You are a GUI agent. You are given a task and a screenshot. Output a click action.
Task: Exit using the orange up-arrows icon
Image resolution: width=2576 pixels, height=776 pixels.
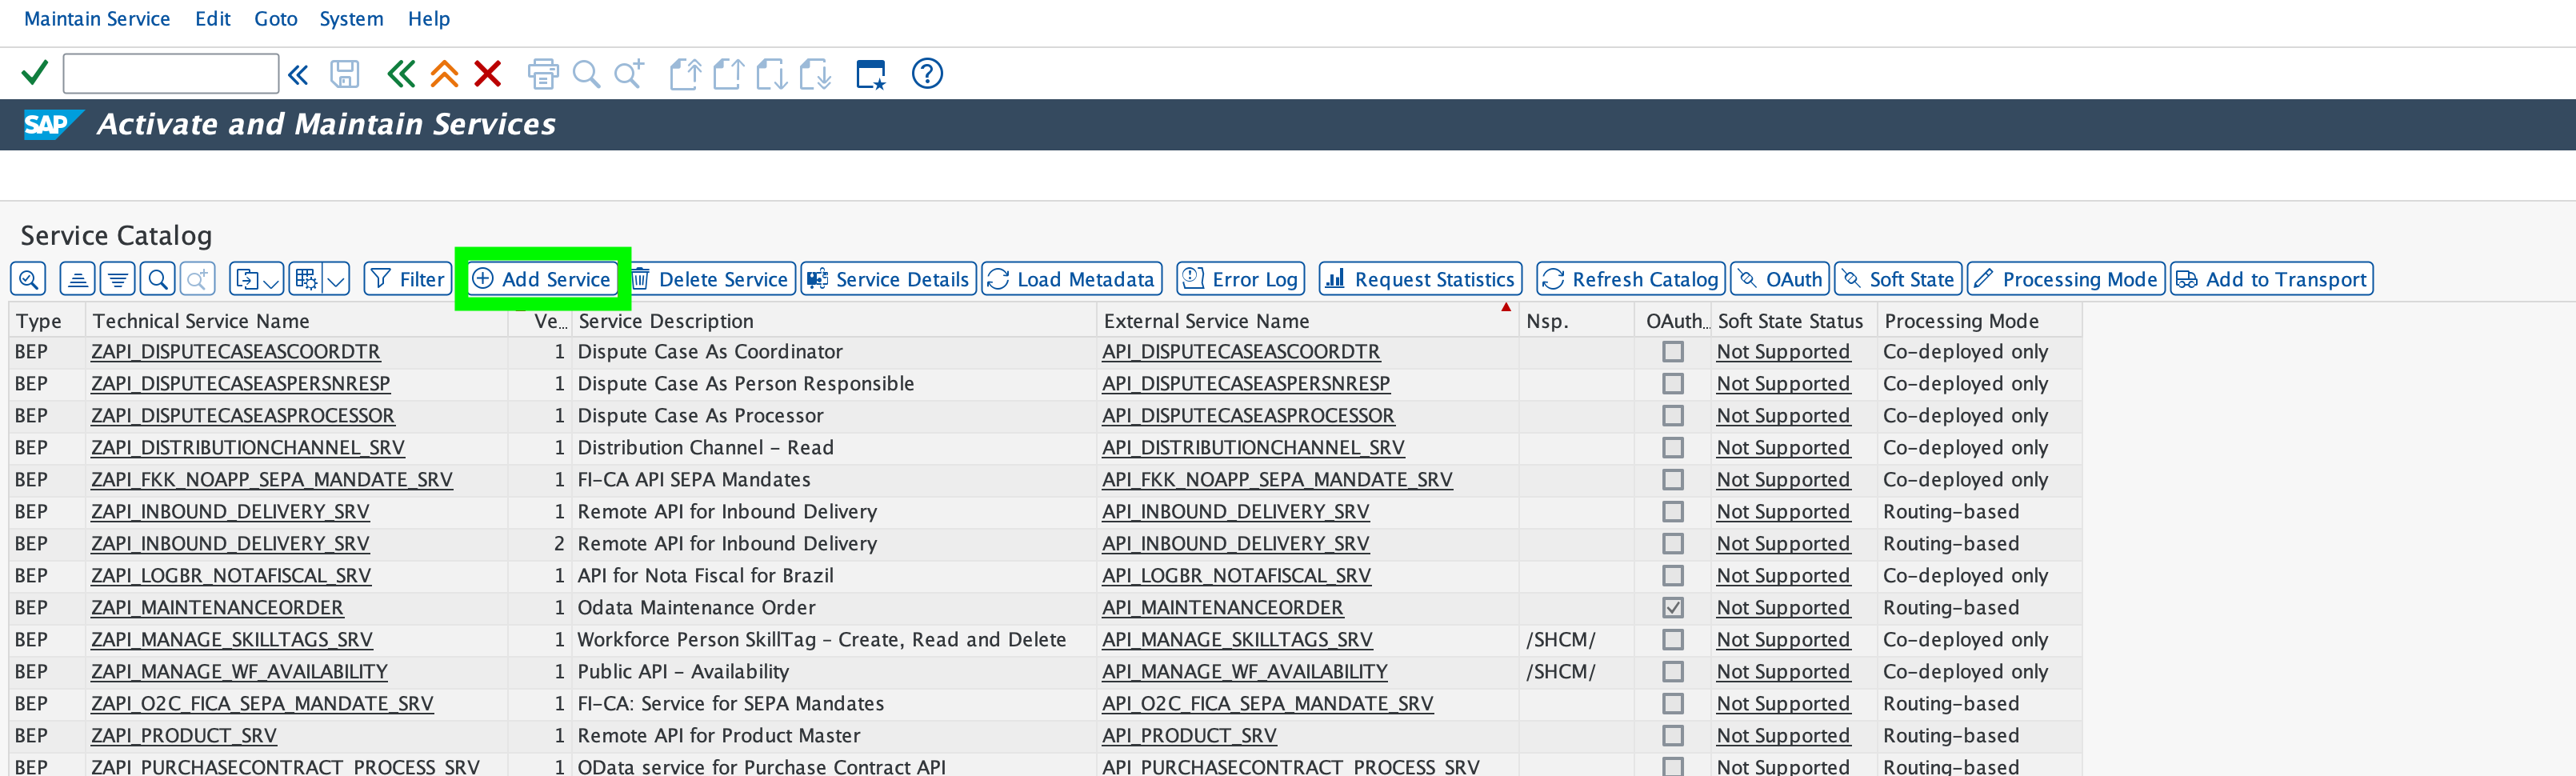(444, 74)
